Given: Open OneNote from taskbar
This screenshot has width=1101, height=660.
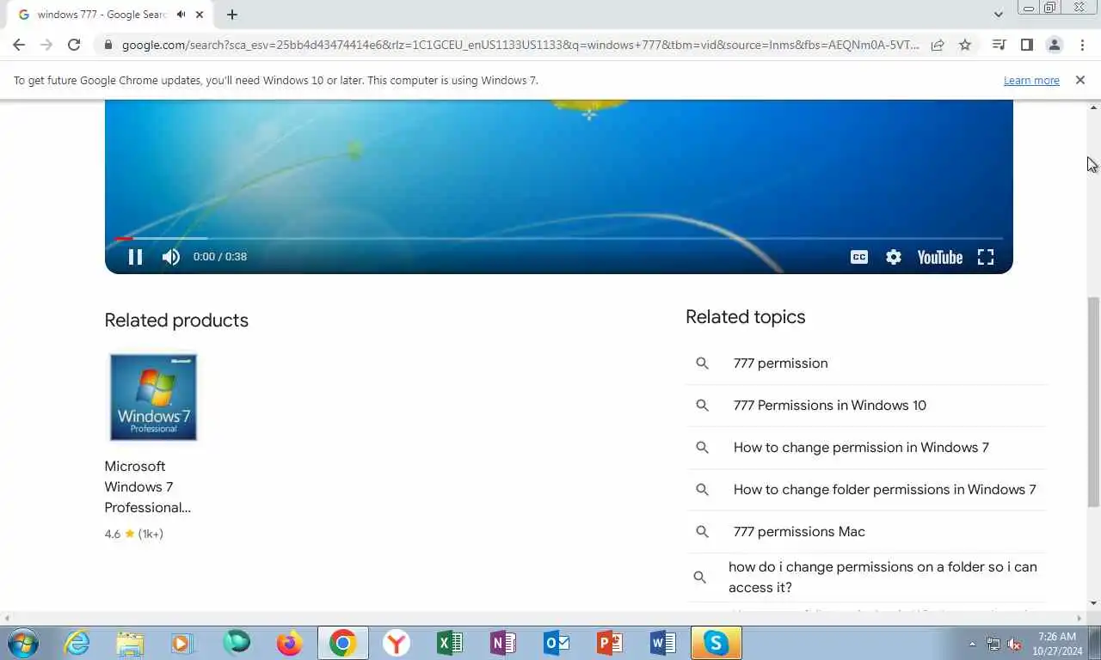Looking at the screenshot, I should (503, 643).
